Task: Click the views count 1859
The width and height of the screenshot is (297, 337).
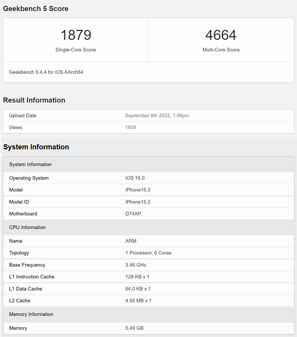Action: pos(130,127)
